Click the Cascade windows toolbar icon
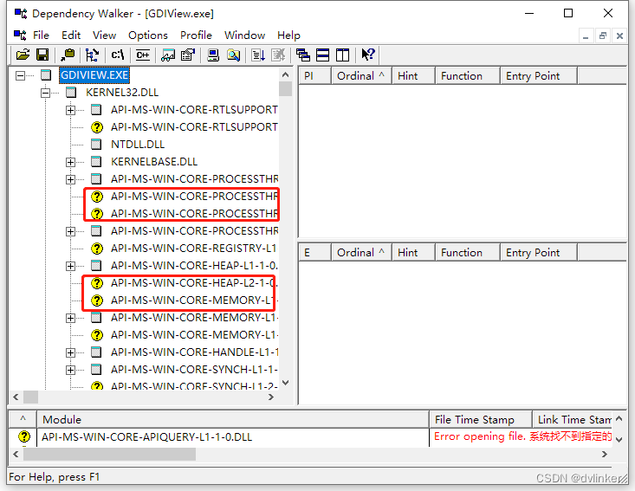The width and height of the screenshot is (635, 491). pyautogui.click(x=303, y=55)
